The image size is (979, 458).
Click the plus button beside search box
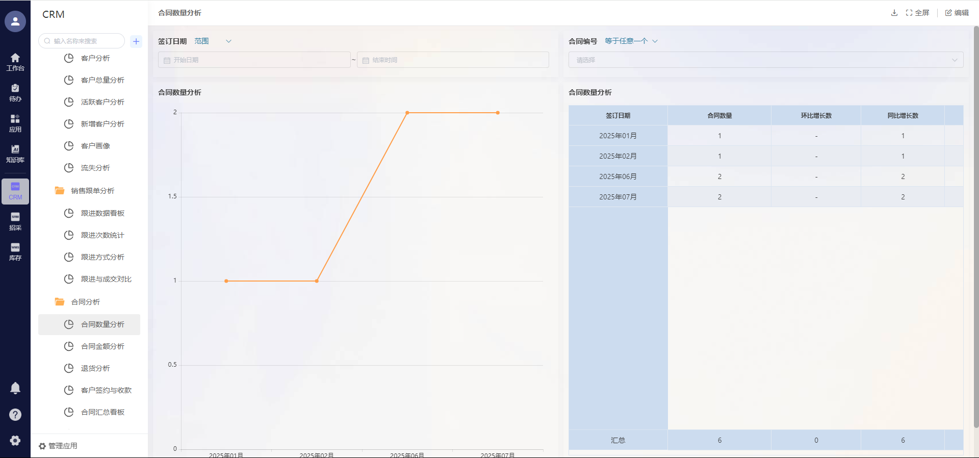point(136,41)
